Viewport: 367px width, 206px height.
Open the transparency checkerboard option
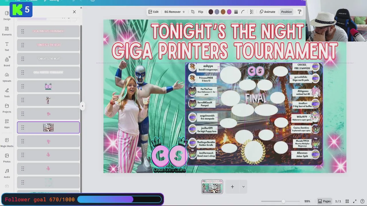[x=252, y=12]
